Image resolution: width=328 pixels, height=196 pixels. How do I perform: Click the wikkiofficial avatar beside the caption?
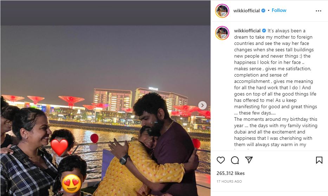click(222, 33)
